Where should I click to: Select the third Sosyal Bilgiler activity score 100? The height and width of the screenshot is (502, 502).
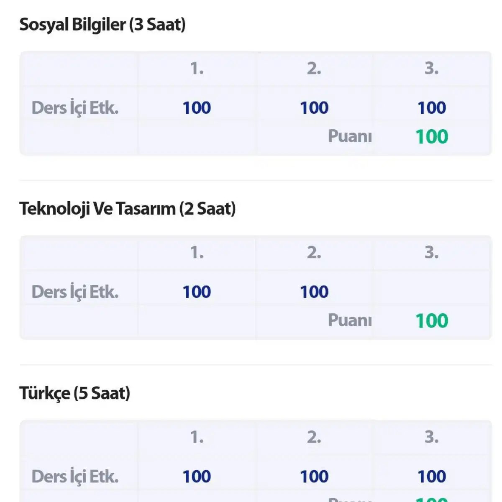pyautogui.click(x=432, y=108)
